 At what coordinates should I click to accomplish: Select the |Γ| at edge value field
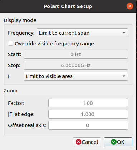click(88, 114)
